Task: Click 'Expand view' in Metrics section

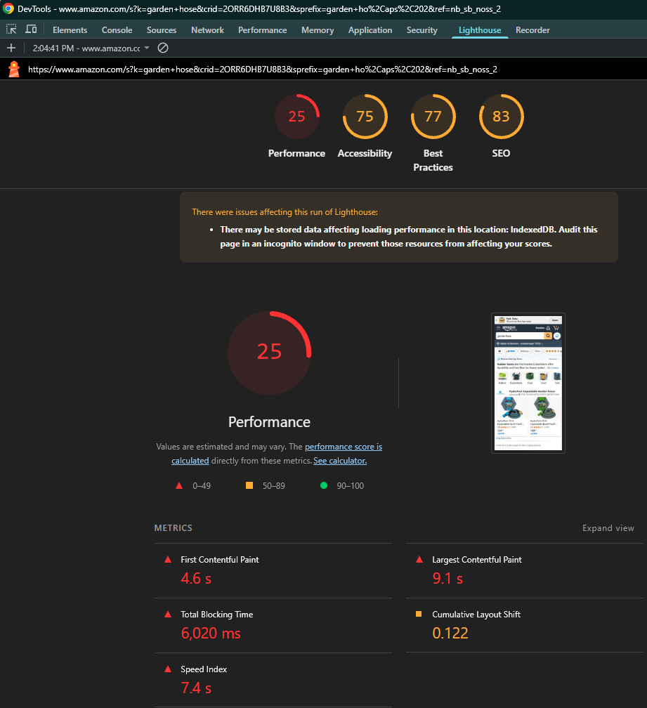Action: [608, 528]
